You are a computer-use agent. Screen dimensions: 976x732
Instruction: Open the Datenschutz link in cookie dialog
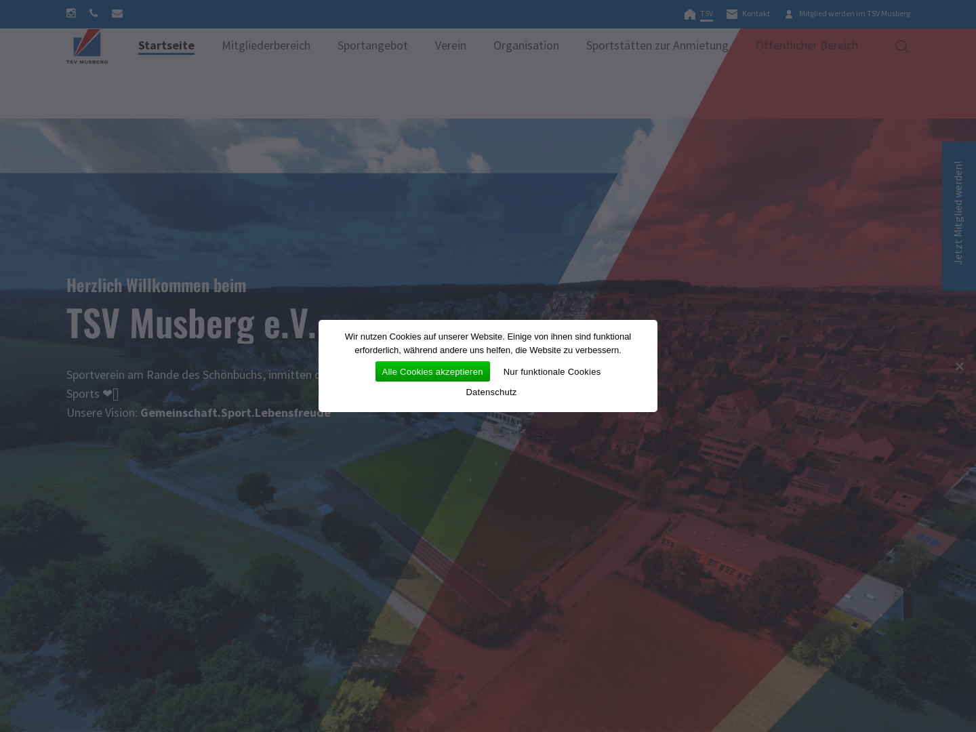click(491, 392)
